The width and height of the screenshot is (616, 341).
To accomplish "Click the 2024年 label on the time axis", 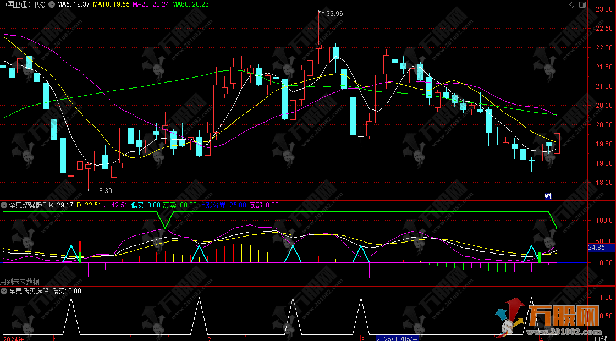I will pyautogui.click(x=13, y=337).
